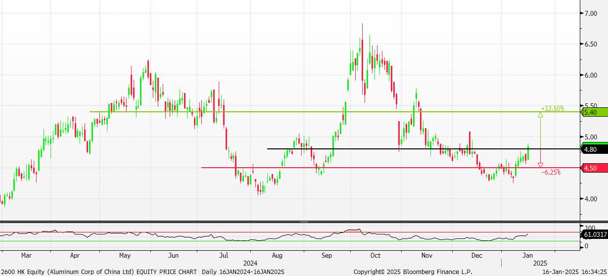Screen dimensions: 608x276
Task: Click the 7.00 price axis label
Action: coord(591,13)
